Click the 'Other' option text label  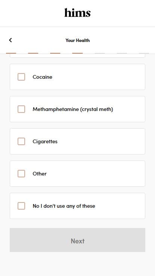pyautogui.click(x=40, y=174)
